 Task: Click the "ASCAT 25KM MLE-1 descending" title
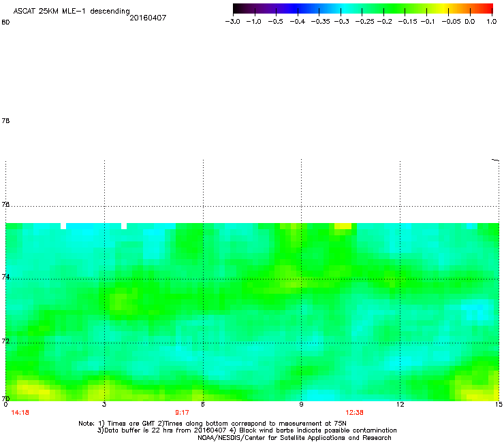(x=72, y=11)
